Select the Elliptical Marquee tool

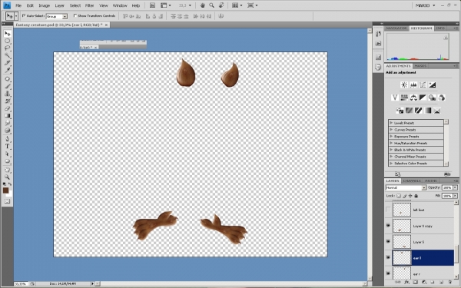tap(8, 41)
